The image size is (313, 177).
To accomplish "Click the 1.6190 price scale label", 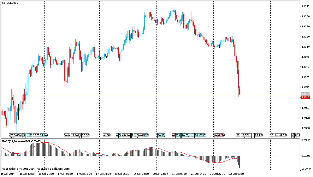I will (305, 6).
